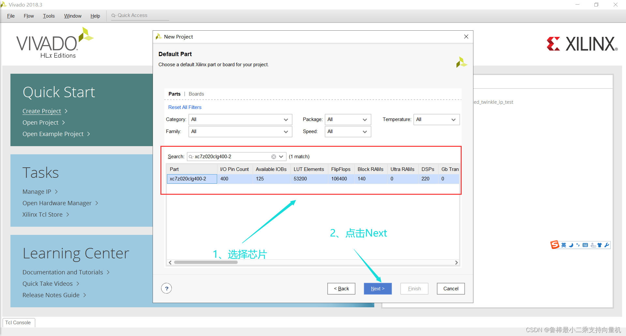Click the Part column header
Viewport: 626px width, 336px height.
192,169
